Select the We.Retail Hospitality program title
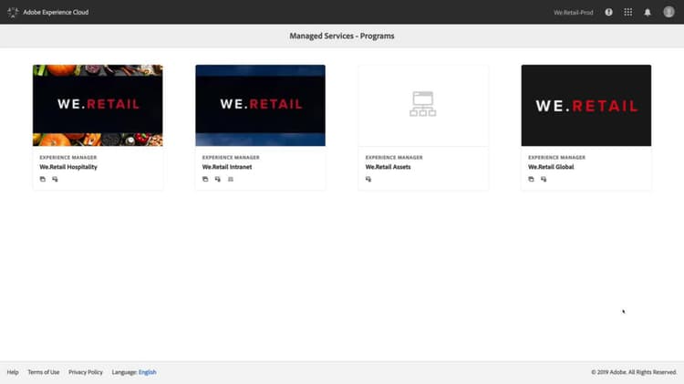 tap(68, 167)
